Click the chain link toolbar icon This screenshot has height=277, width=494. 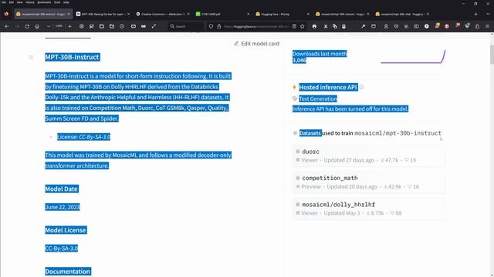pos(335,26)
